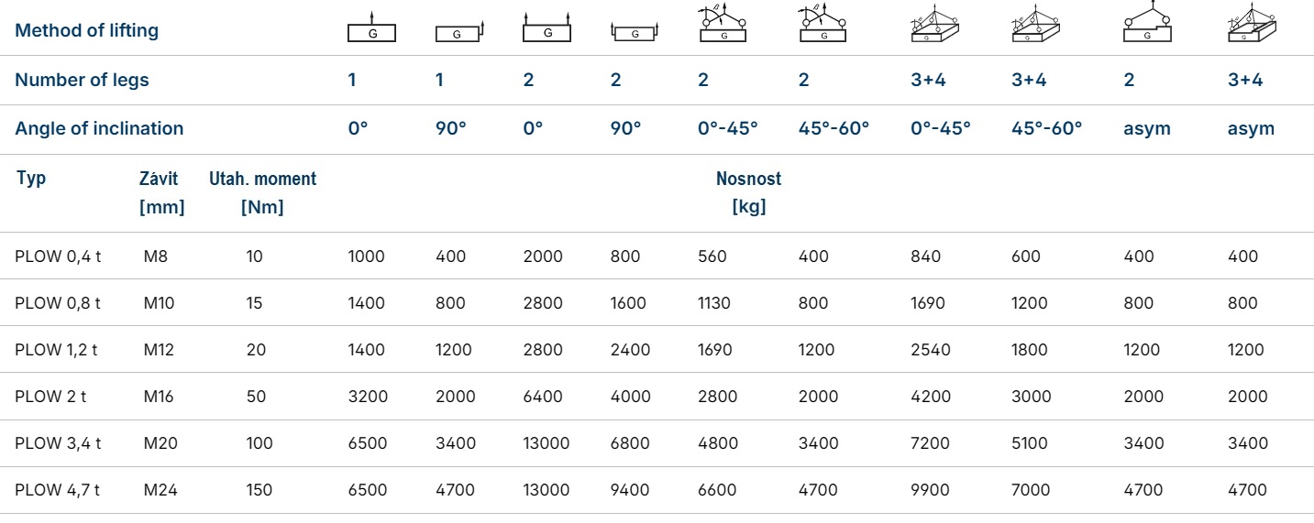Image resolution: width=1314 pixels, height=523 pixels.
Task: Select the PLOW 4,7 t row
Action: click(657, 490)
